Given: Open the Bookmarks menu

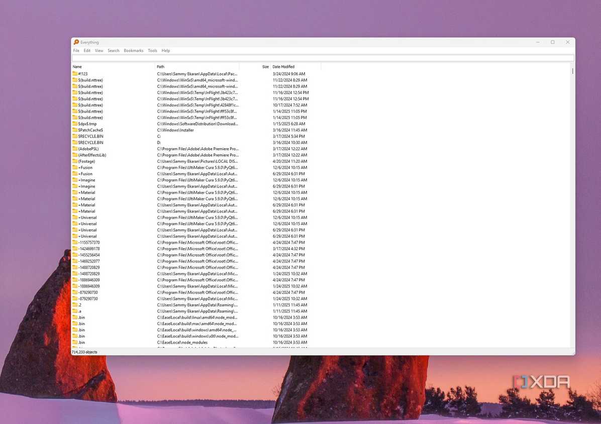Looking at the screenshot, I should point(133,51).
